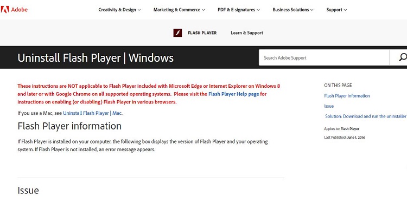Open the Support dropdown menu

(336, 10)
